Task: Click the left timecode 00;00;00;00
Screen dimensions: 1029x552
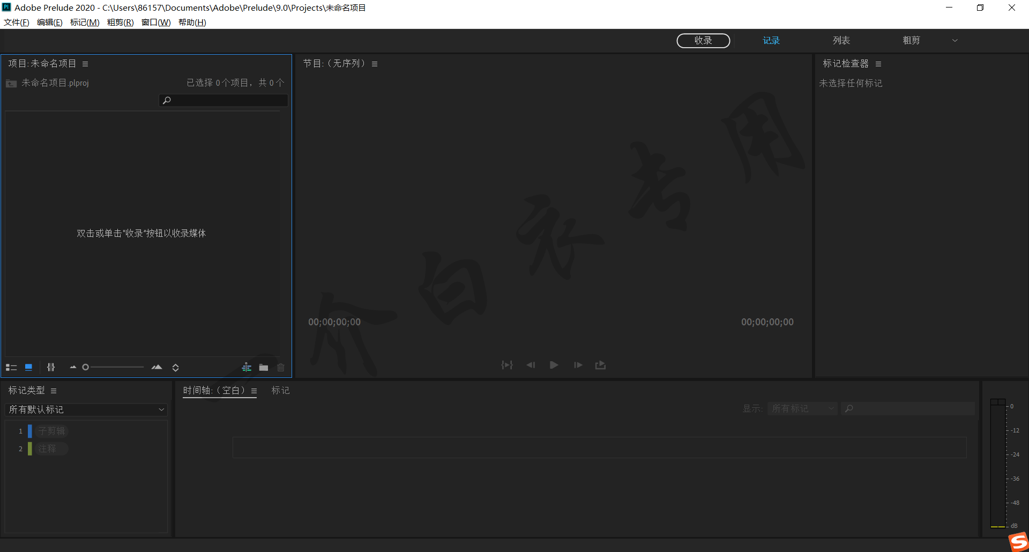Action: pyautogui.click(x=334, y=322)
